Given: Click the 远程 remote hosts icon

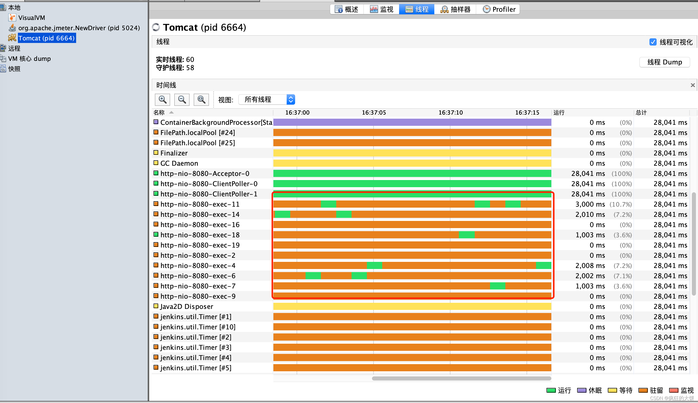Looking at the screenshot, I should (3, 48).
